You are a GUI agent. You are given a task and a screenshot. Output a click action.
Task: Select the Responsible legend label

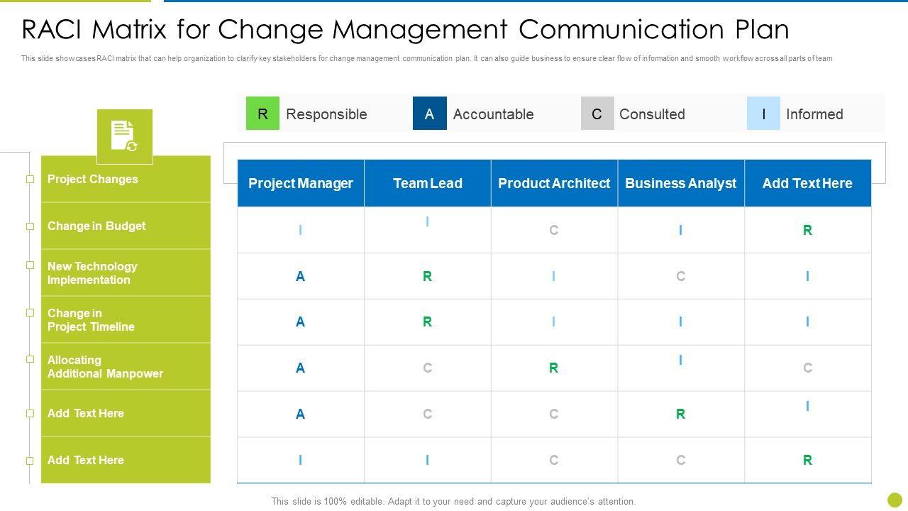coord(326,114)
